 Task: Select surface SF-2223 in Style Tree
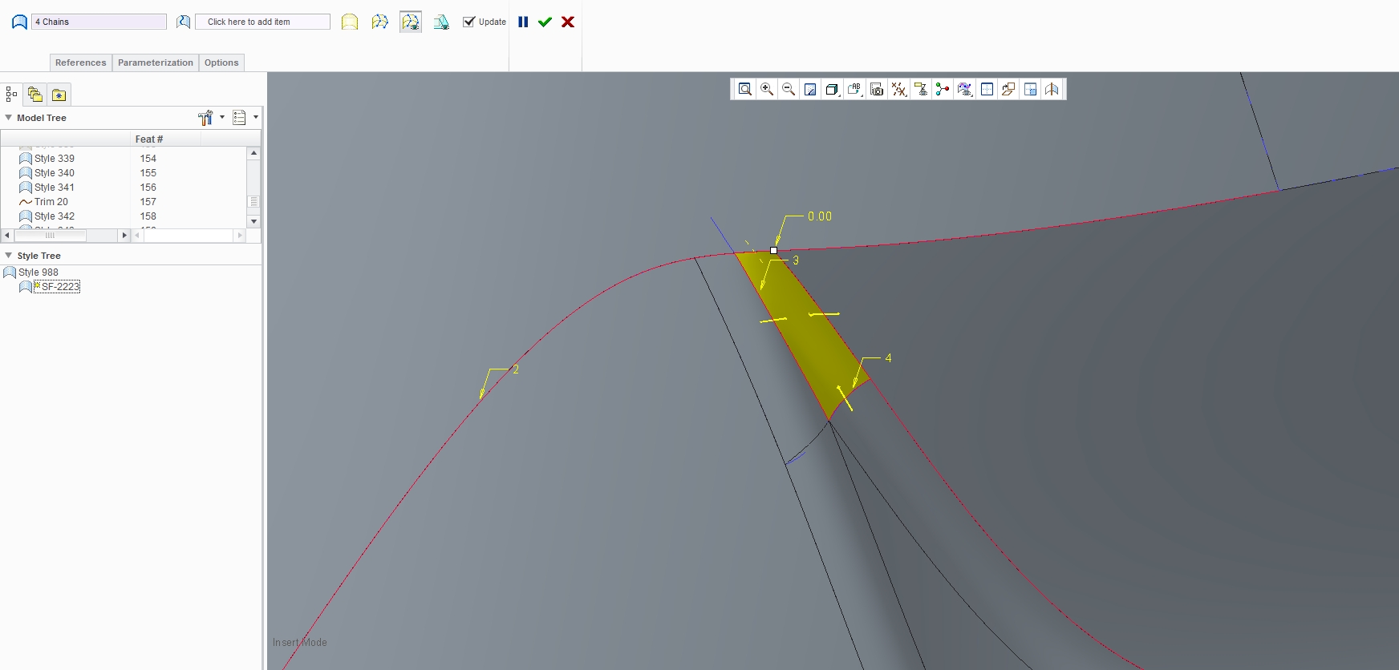pyautogui.click(x=60, y=287)
